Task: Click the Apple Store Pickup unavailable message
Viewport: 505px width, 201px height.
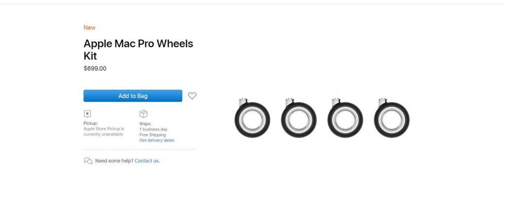Action: pos(104,132)
